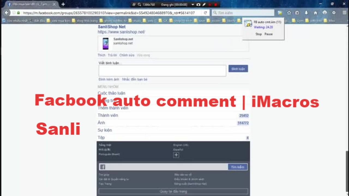Open the 'exciter' bookmark folder
Viewport: 349px width, 196px height.
pos(214,21)
